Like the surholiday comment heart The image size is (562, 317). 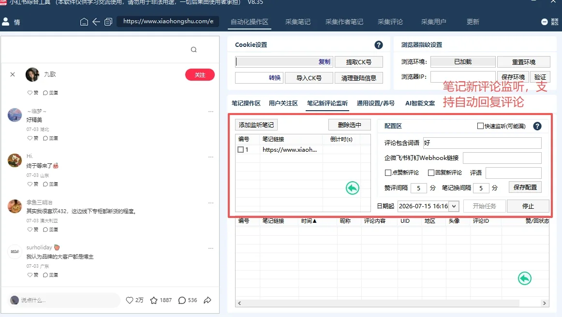[30, 275]
